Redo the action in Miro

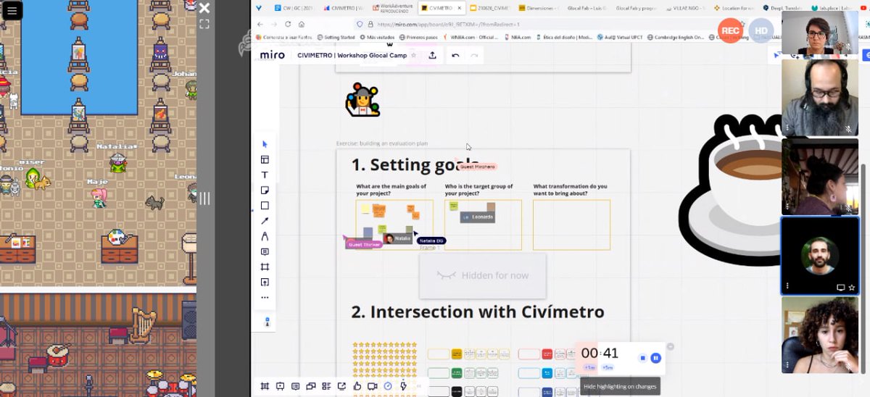[x=474, y=55]
